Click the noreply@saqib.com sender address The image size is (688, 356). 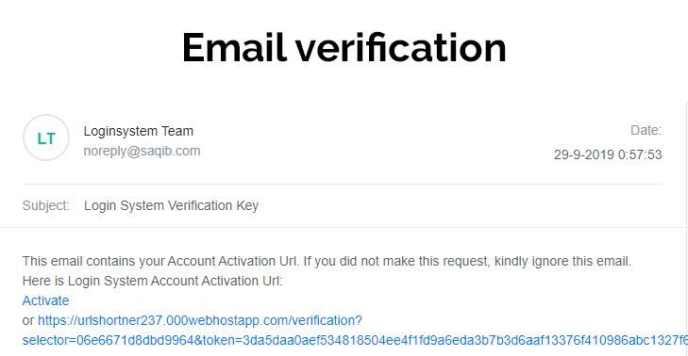142,151
